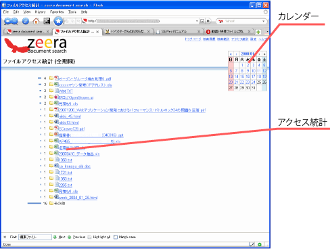Image resolution: width=330 pixels, height=249 pixels.
Task: Close the zeera document search tab
Action: (x=47, y=32)
